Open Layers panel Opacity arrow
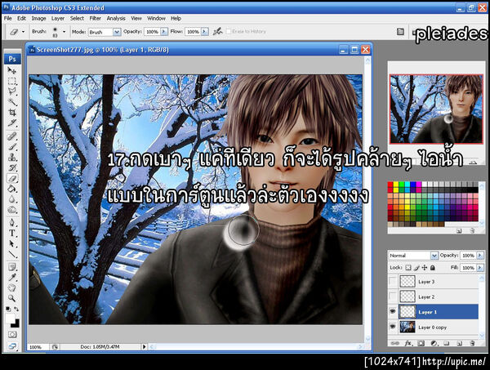The height and width of the screenshot is (370, 490). tap(480, 256)
